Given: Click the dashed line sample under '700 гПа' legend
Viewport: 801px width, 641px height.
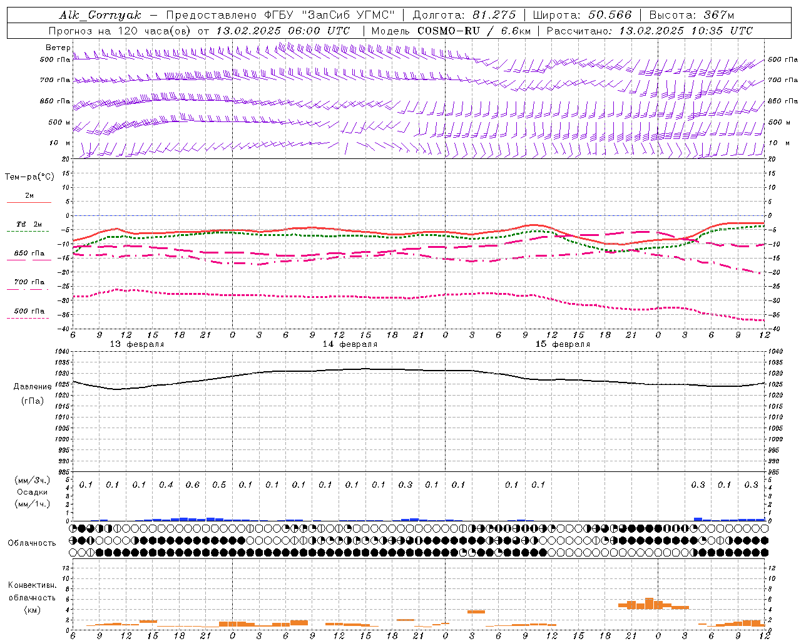Looking at the screenshot, I should (x=28, y=289).
